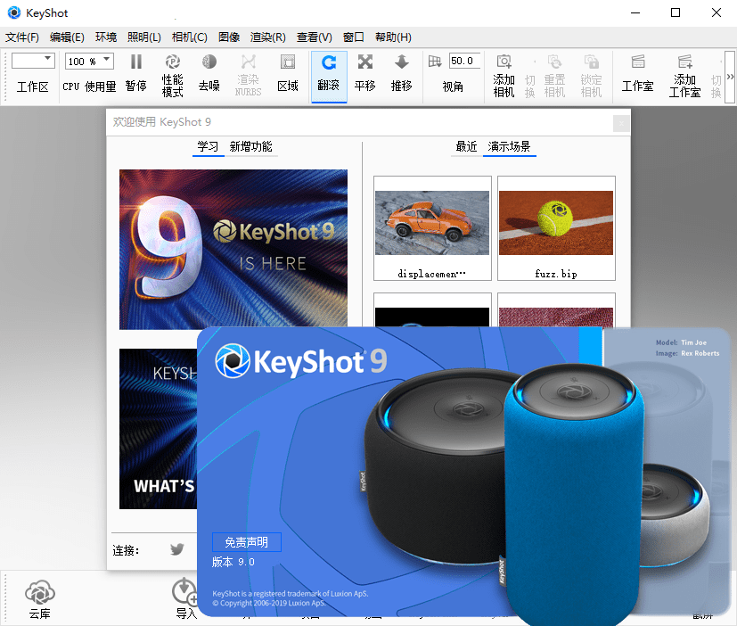737x626 pixels.
Task: Switch to the 学习 tab
Action: click(208, 147)
